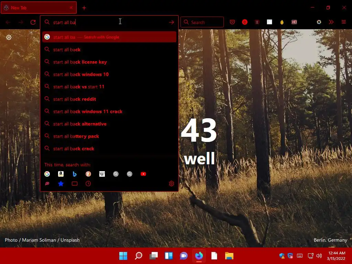
Task: Open Widgets on taskbar
Action: [168, 256]
